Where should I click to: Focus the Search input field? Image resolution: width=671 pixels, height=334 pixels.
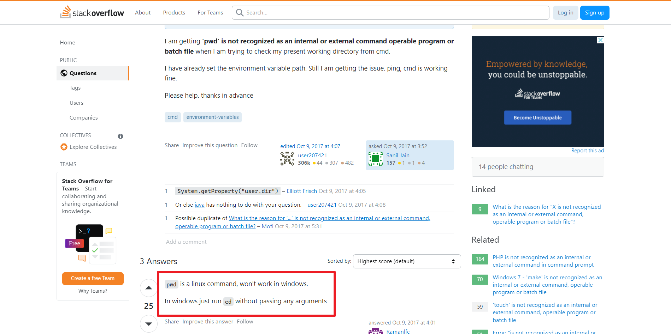[x=390, y=13]
